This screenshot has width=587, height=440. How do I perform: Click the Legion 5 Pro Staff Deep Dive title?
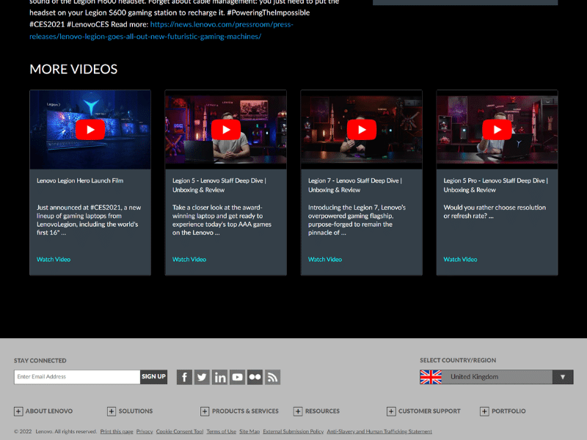(496, 186)
